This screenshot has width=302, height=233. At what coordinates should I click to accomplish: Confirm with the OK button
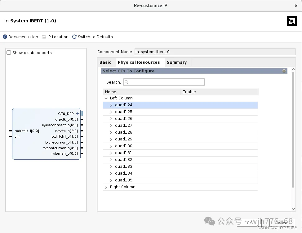pos(249,223)
